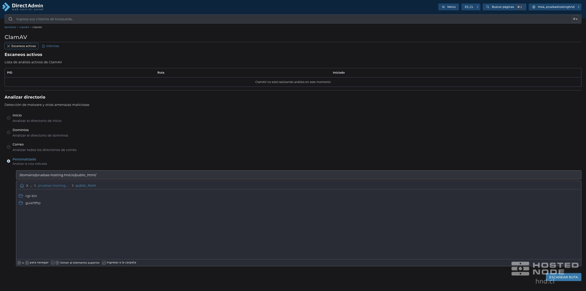Click the Ruta column header
This screenshot has height=291, width=586.
pos(161,72)
